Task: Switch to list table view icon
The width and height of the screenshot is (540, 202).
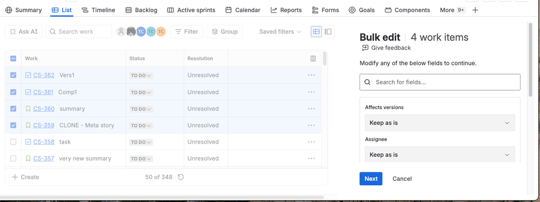Action: coord(317,32)
